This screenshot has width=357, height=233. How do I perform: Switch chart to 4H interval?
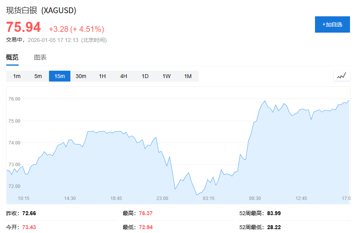(x=124, y=76)
